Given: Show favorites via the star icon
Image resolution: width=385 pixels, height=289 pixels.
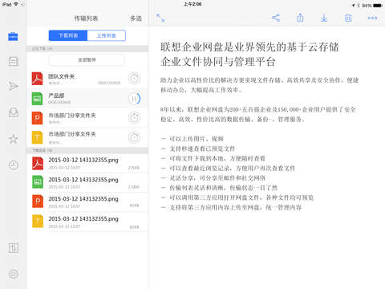Looking at the screenshot, I should pos(13,139).
